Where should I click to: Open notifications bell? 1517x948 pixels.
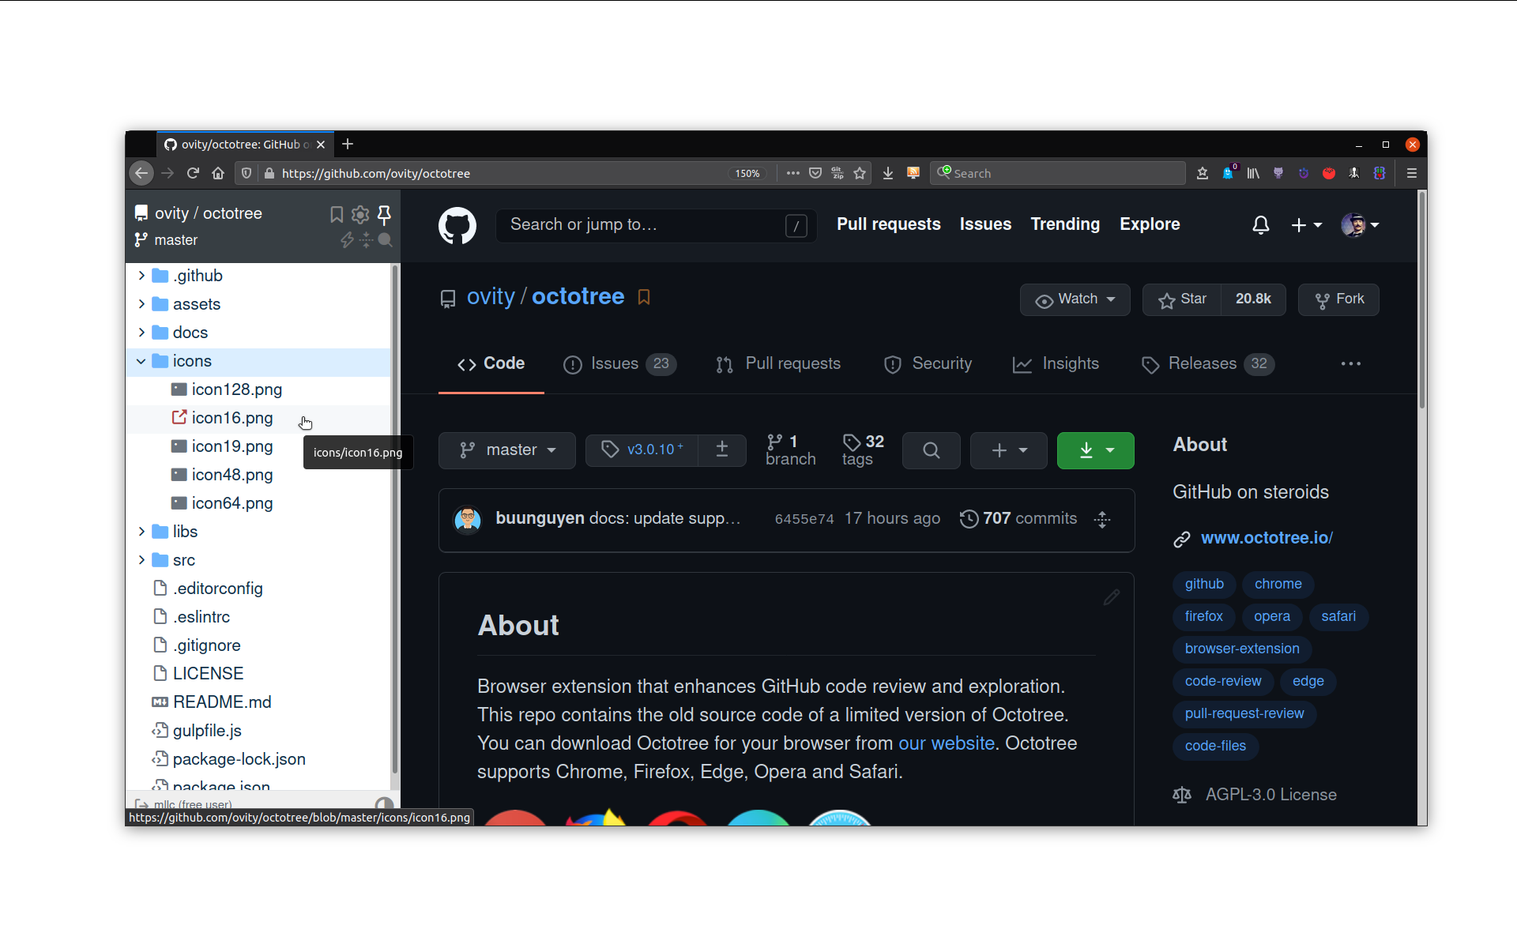1261,225
